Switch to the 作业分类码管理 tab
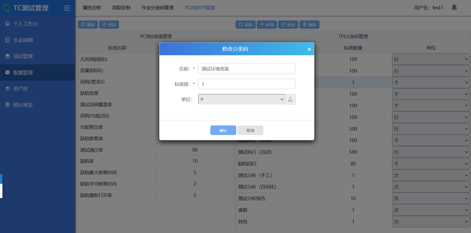The image size is (471, 233). [157, 8]
